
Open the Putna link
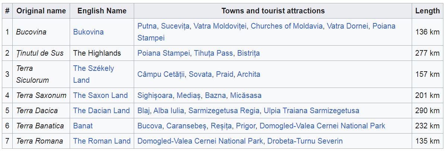[147, 26]
